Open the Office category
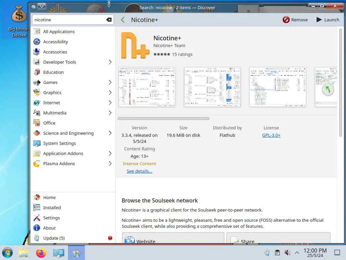Screen dimensions: 346x260 click(x=73, y=123)
